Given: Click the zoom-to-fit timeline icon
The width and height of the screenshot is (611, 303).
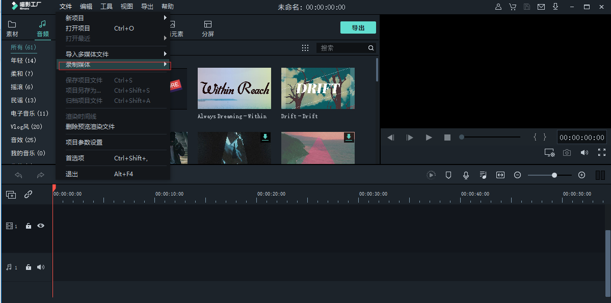Looking at the screenshot, I should [x=500, y=175].
